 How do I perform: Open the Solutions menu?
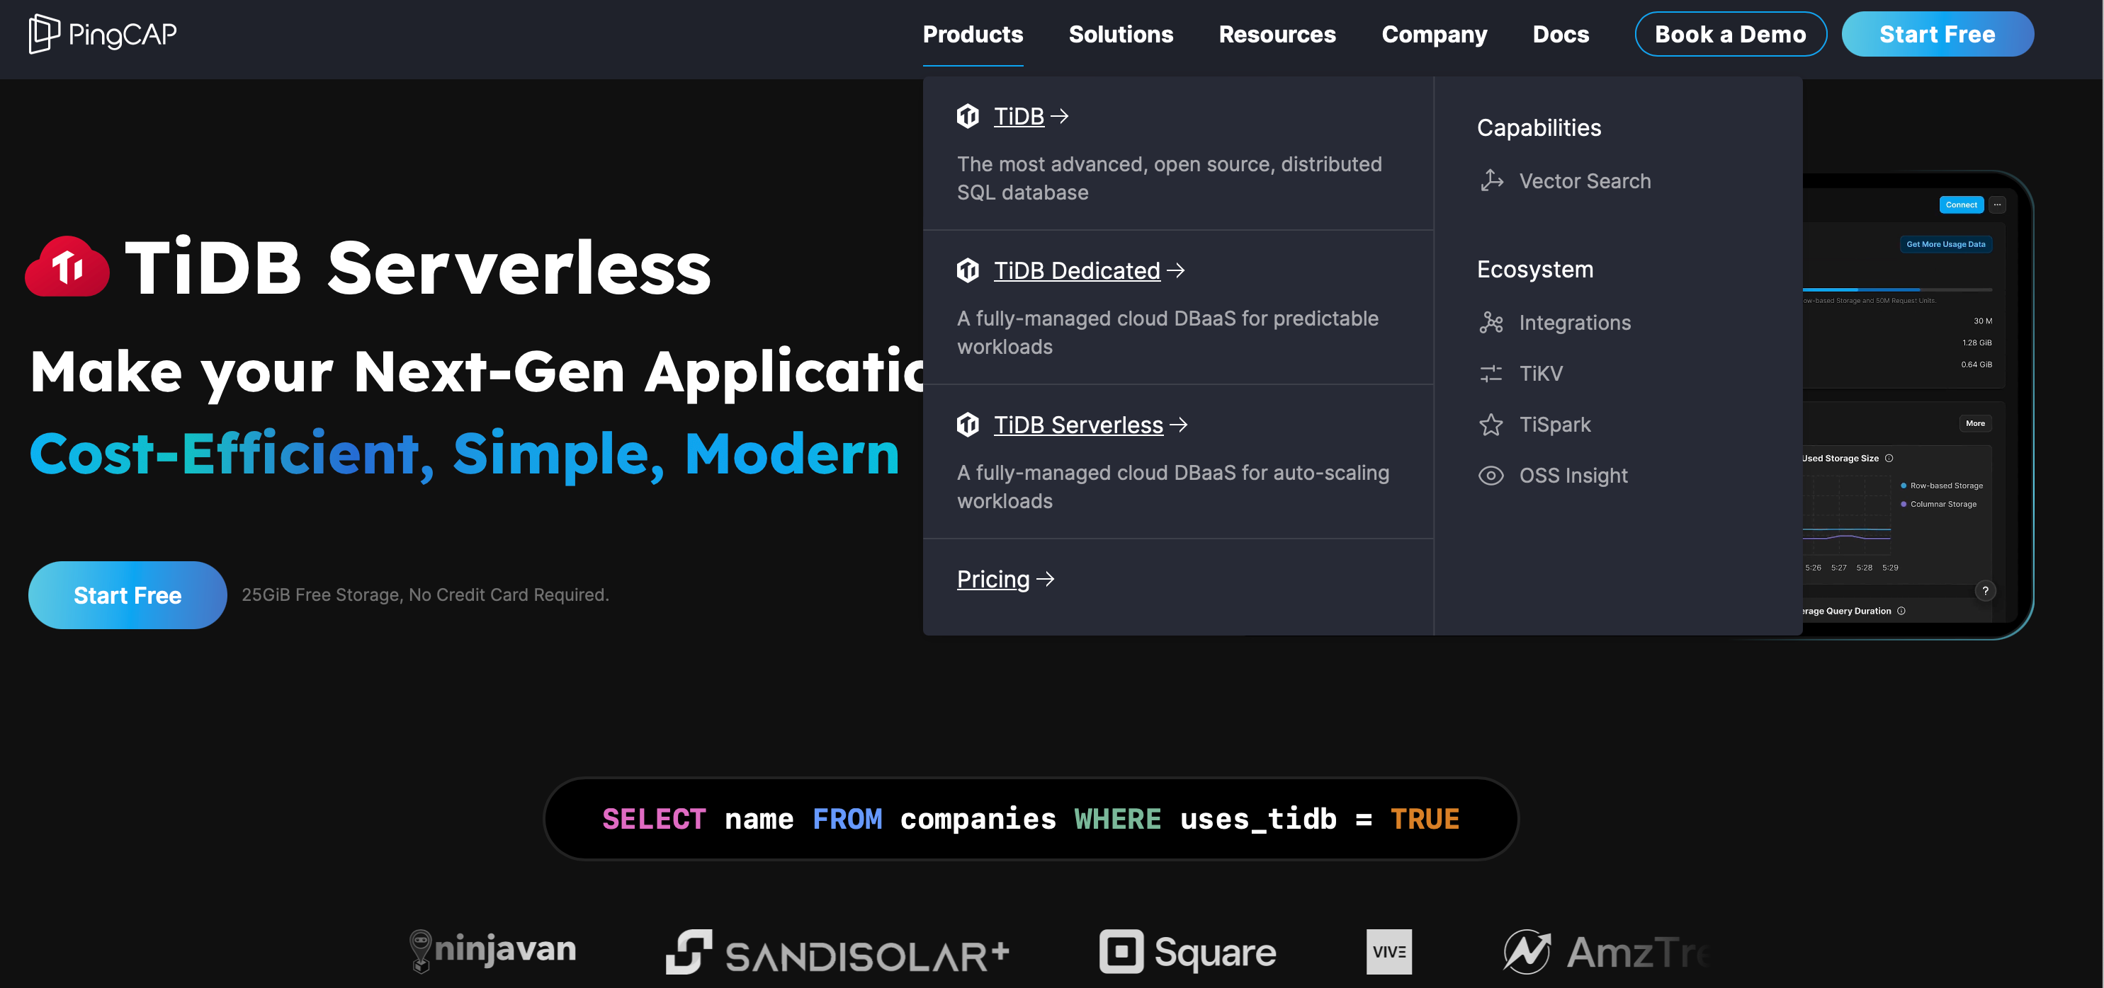point(1121,34)
